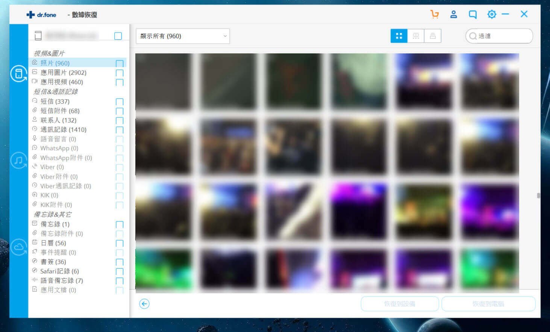Open the shopping cart icon
This screenshot has width=550, height=332.
coord(435,14)
